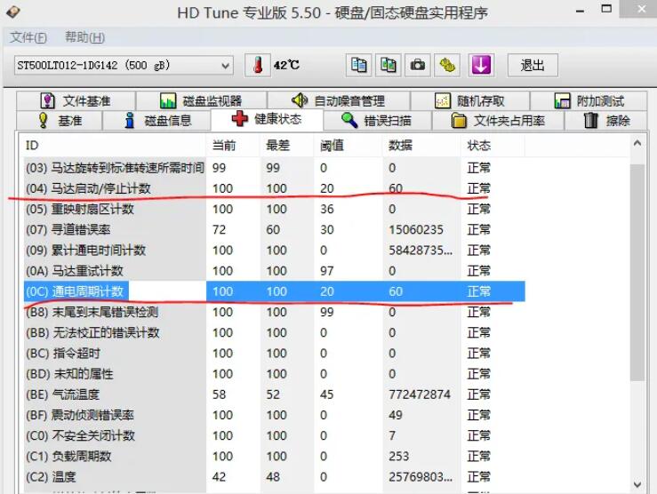The height and width of the screenshot is (494, 657).
Task: Click the icon on 随机存取 tab
Action: point(443,101)
